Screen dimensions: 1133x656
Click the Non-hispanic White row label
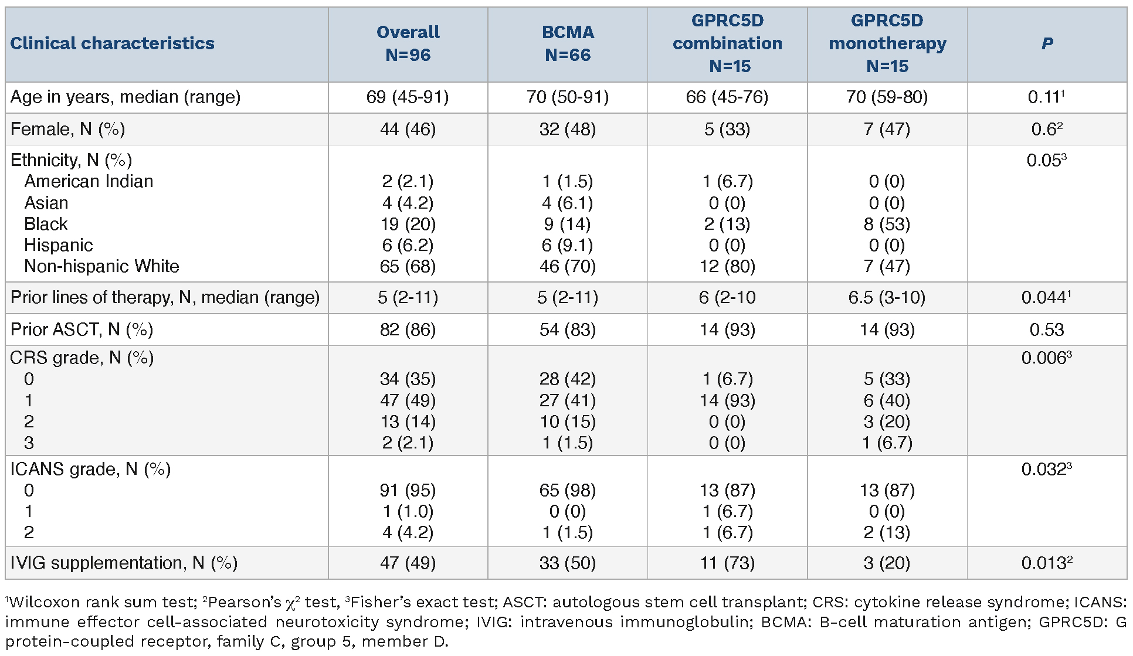pos(101,266)
